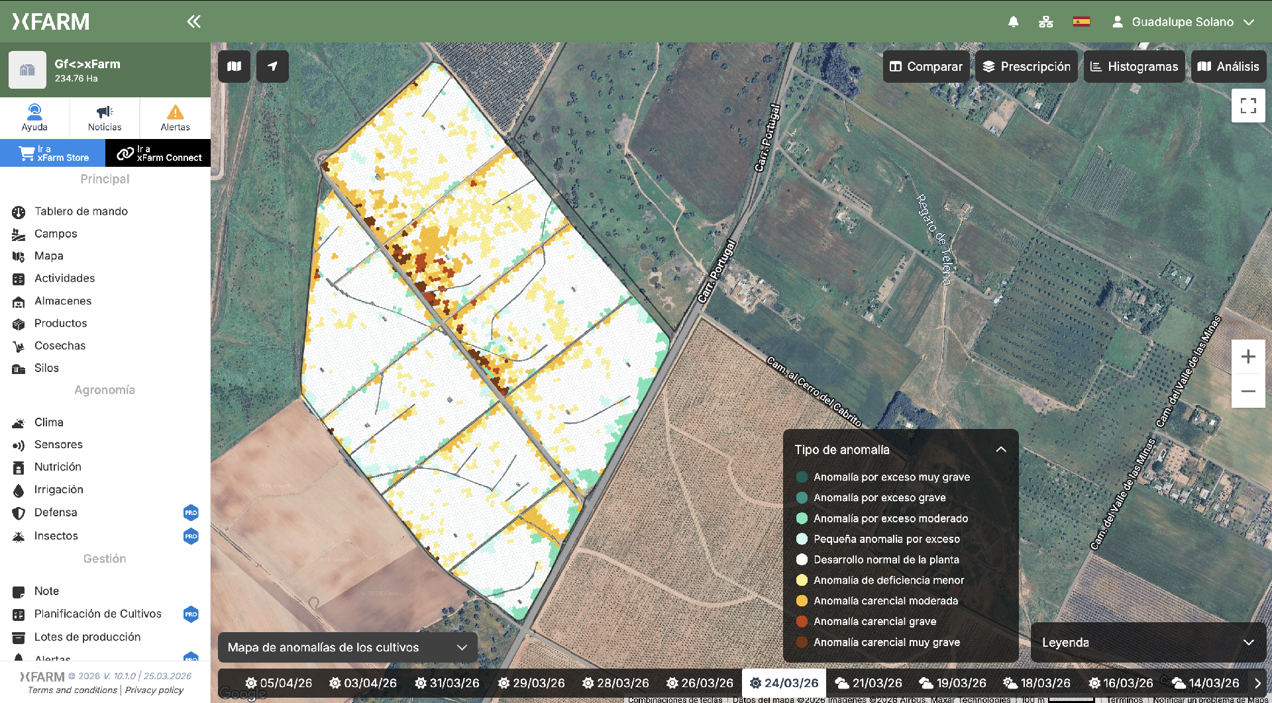This screenshot has height=703, width=1272.
Task: Click the locate-me arrow button
Action: (272, 66)
